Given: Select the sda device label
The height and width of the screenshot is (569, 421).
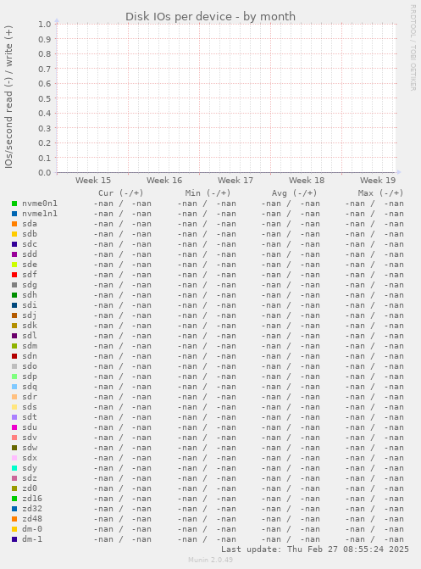Looking at the screenshot, I should point(30,224).
